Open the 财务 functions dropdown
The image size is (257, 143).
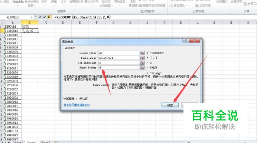[44, 3]
